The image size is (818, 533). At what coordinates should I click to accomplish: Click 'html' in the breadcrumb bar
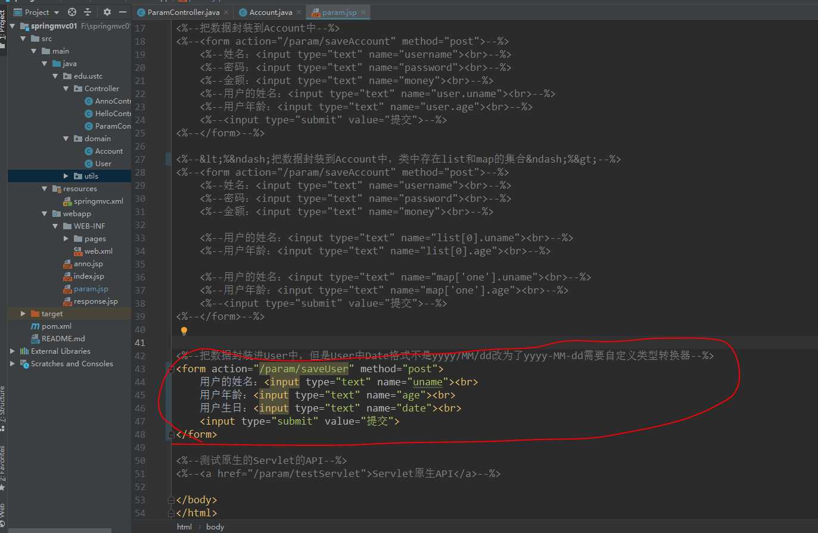[184, 527]
